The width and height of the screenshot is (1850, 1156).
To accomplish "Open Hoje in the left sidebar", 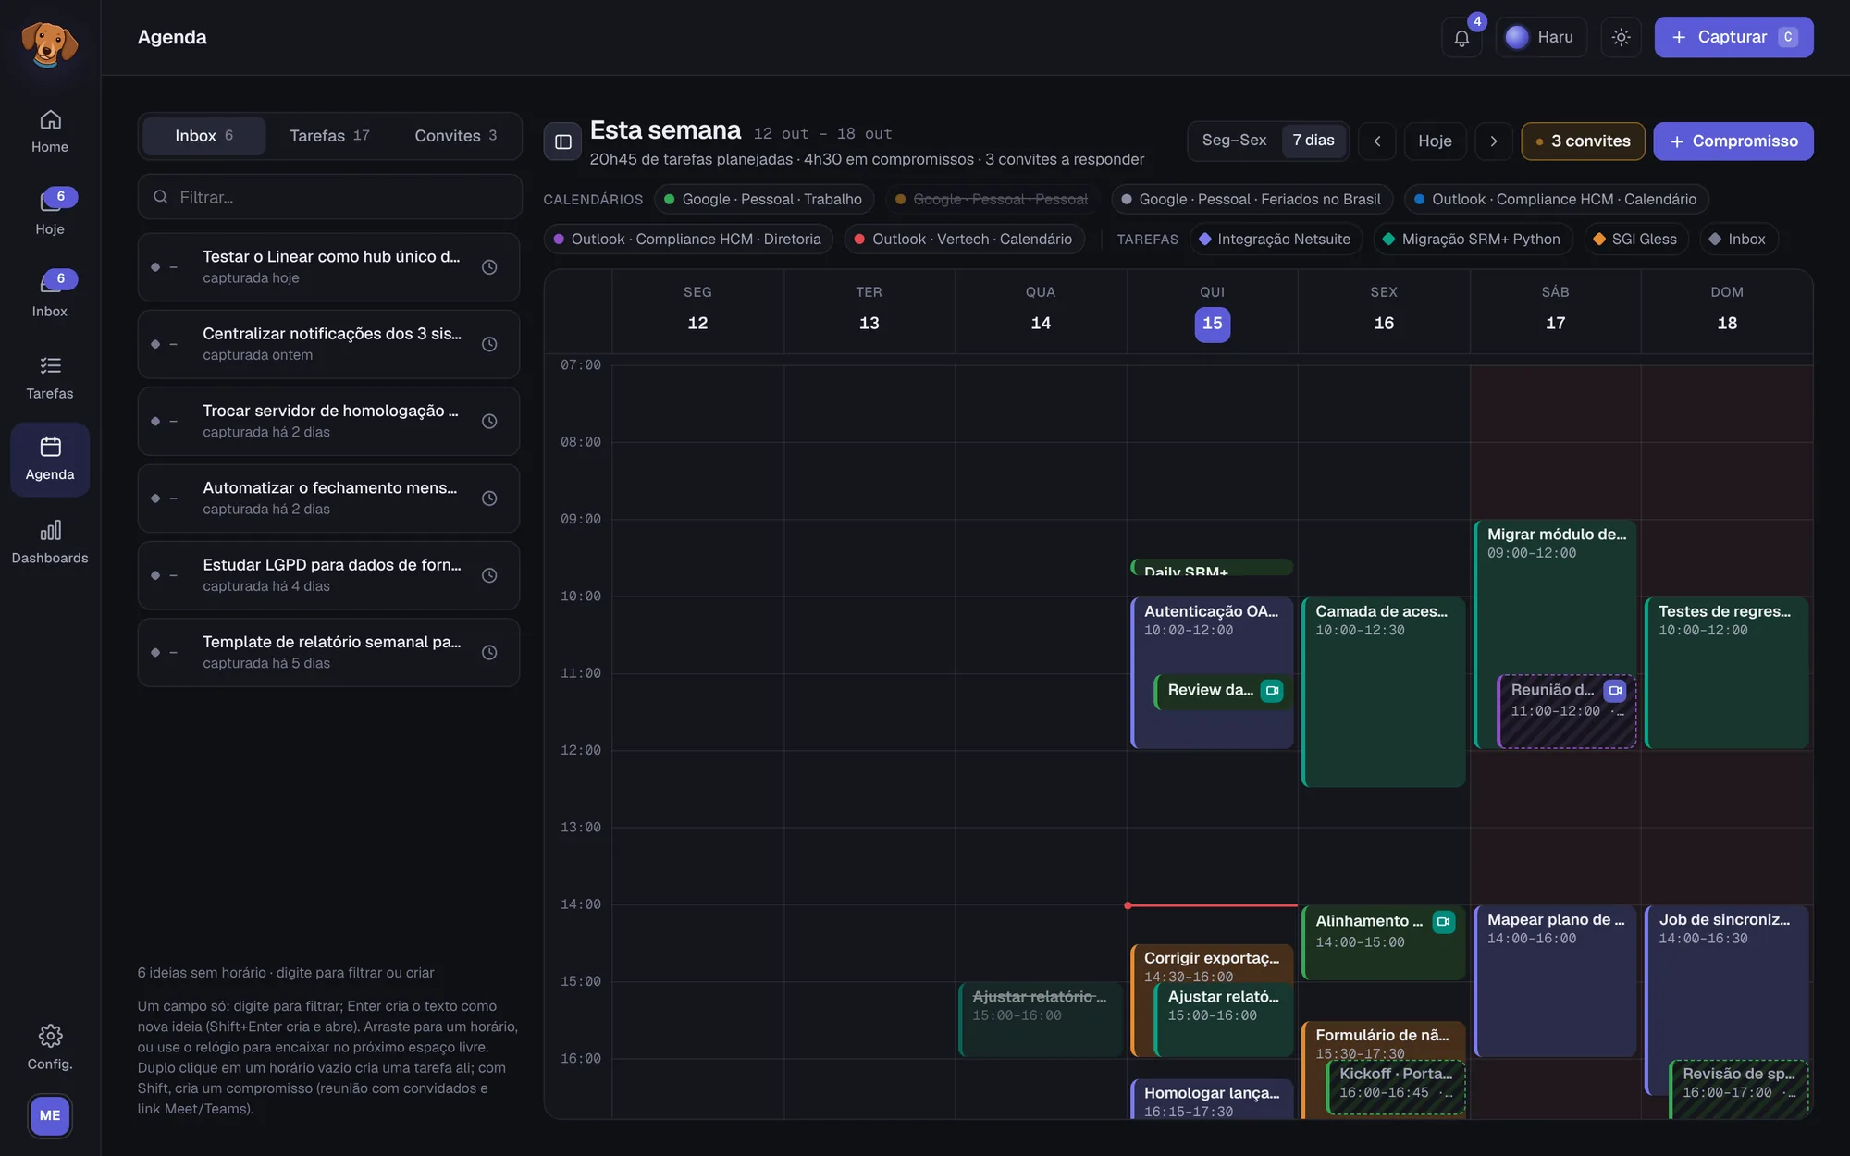I will tap(50, 214).
